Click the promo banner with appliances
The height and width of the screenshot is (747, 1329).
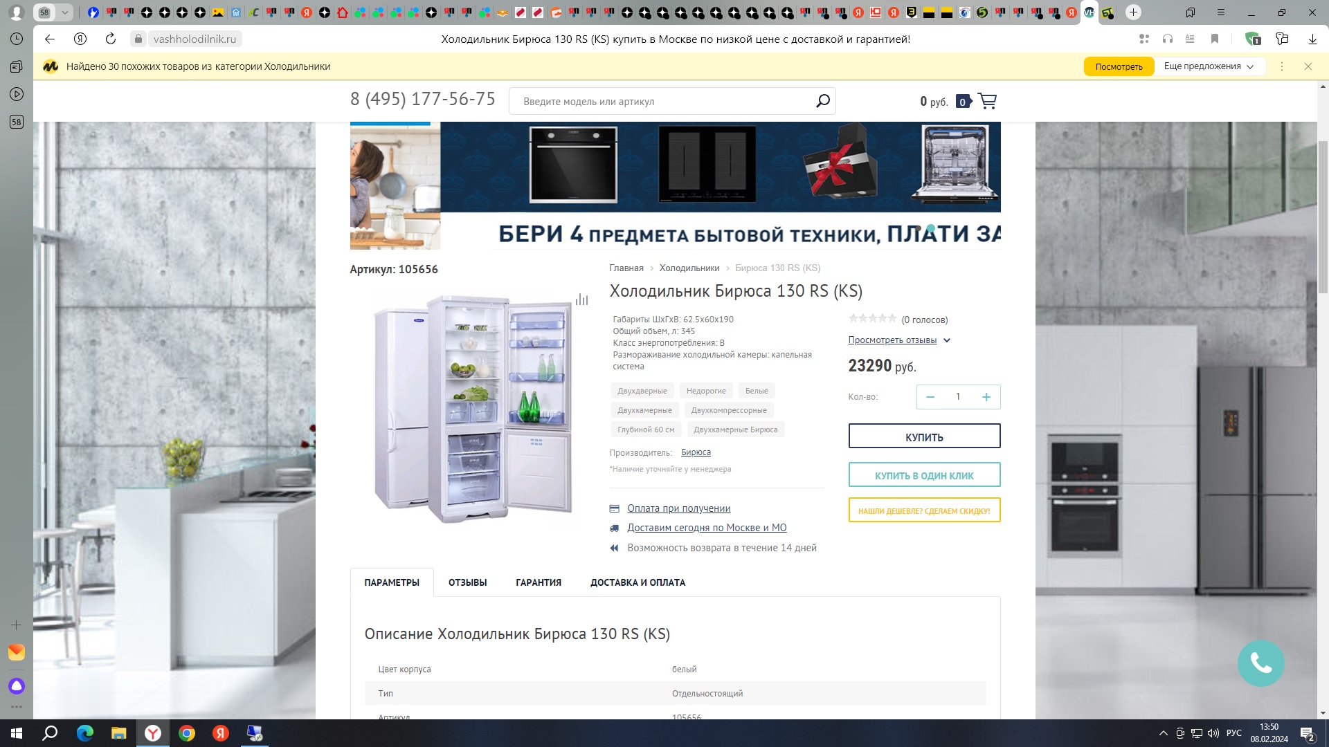tap(676, 185)
